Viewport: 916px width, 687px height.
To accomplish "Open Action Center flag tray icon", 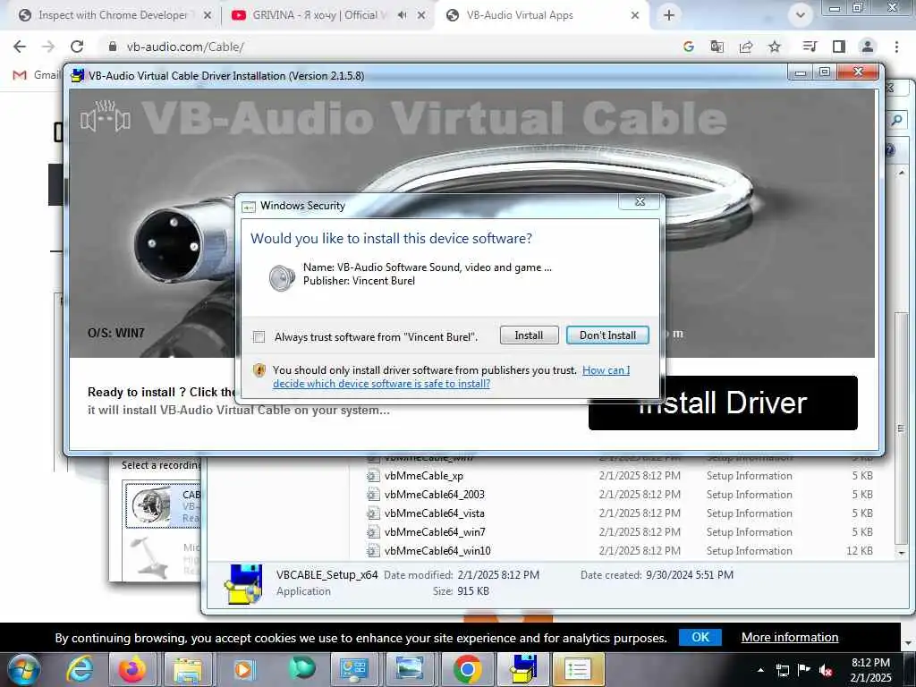I will point(804,670).
